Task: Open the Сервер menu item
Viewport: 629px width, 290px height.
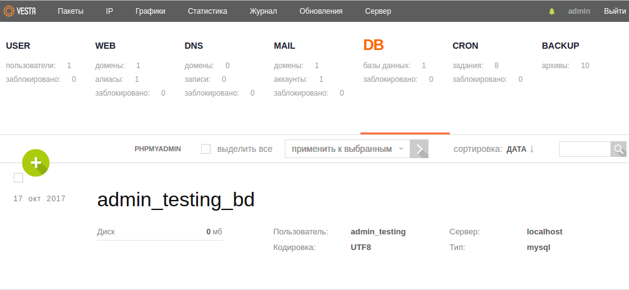Action: click(378, 11)
